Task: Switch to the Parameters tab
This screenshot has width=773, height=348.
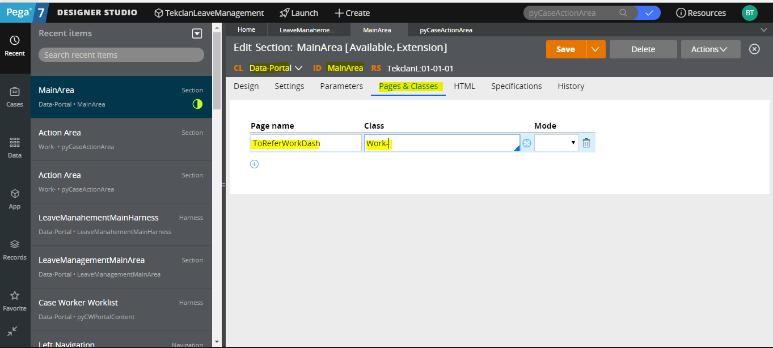Action: pyautogui.click(x=341, y=86)
